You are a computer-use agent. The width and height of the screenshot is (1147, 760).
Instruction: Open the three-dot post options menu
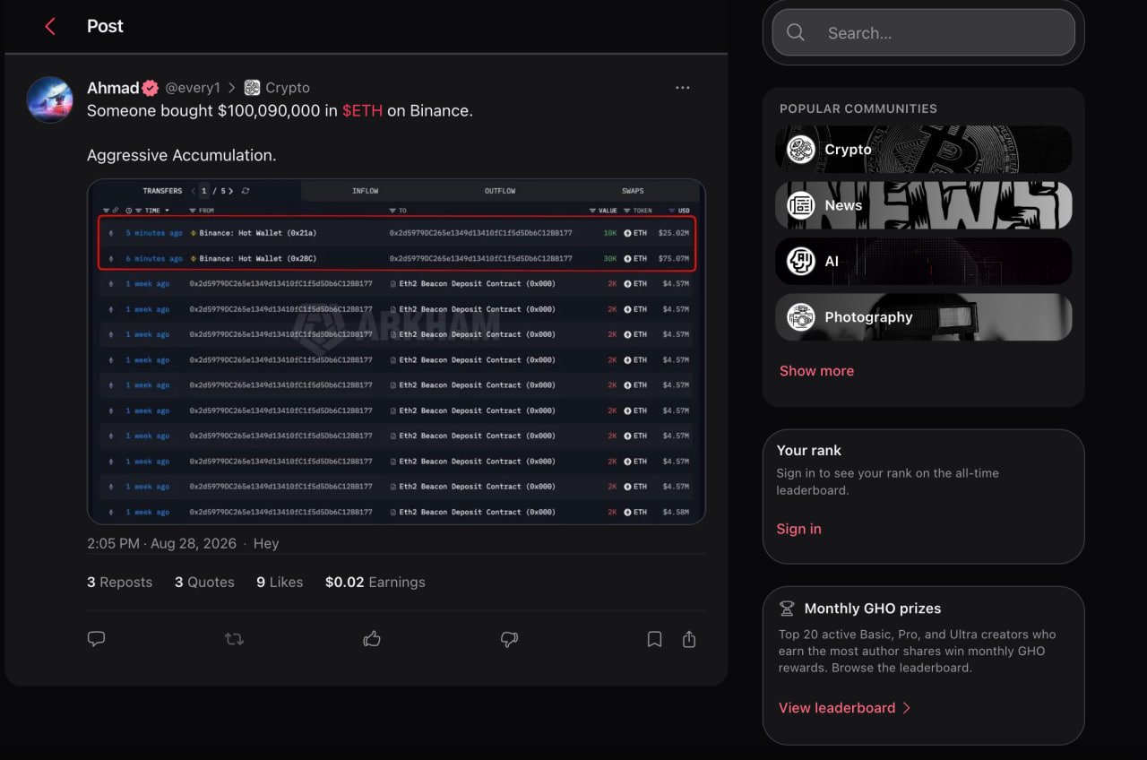pyautogui.click(x=683, y=88)
